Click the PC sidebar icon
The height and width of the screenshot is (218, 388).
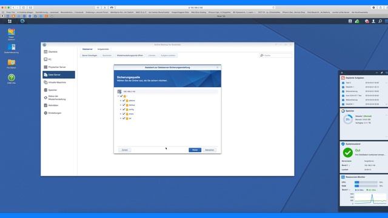[45, 59]
